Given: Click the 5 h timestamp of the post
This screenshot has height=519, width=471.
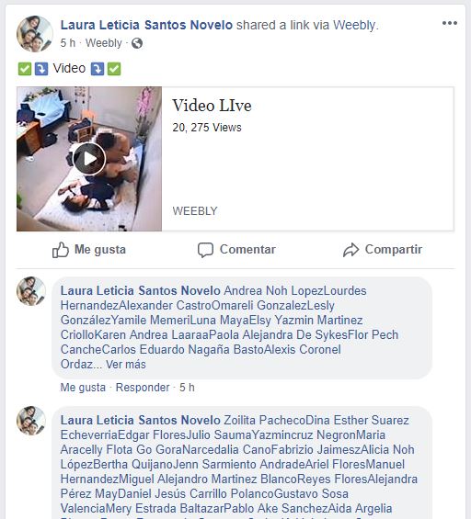Looking at the screenshot, I should [x=68, y=43].
